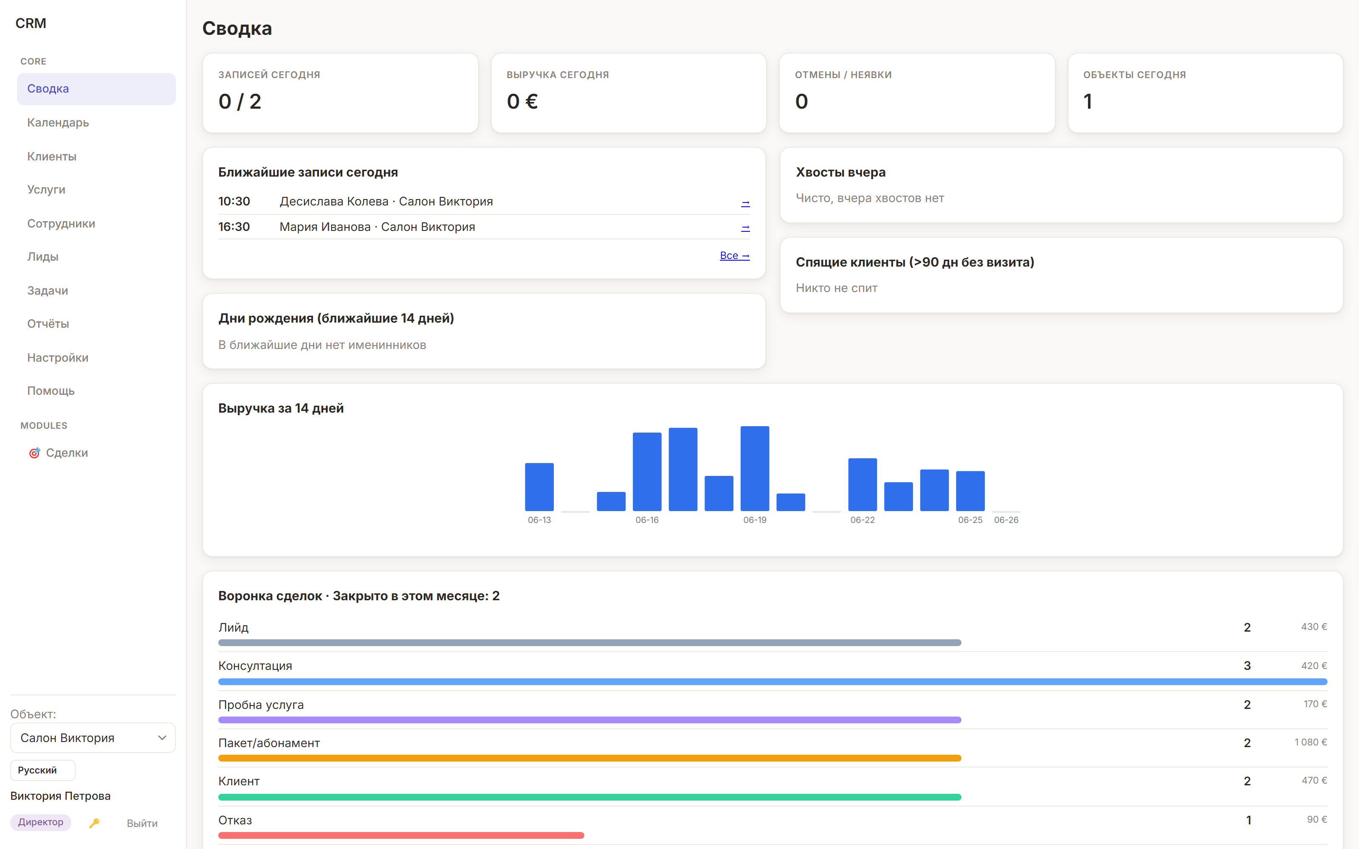The height and width of the screenshot is (849, 1359).
Task: Click the target icon next to Сделки
Action: point(35,453)
